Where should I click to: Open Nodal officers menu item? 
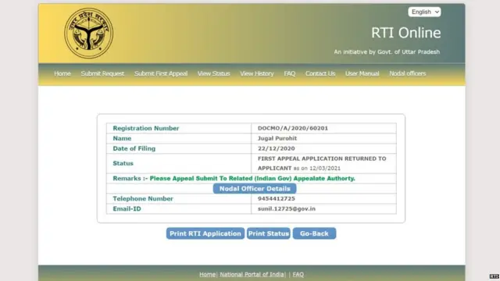click(x=407, y=73)
